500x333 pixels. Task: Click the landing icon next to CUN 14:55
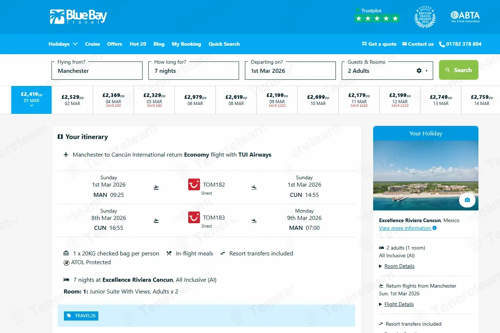254,187
